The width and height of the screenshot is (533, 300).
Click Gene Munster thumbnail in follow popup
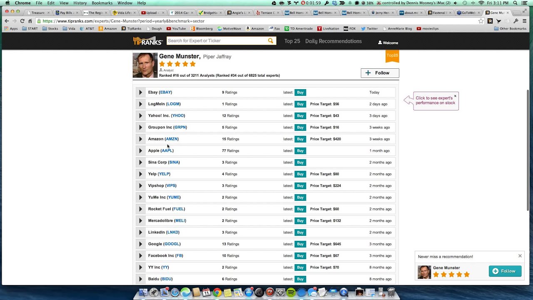pyautogui.click(x=424, y=272)
